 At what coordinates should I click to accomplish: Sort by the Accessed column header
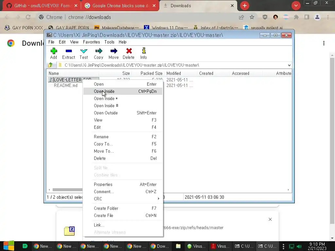coord(246,73)
